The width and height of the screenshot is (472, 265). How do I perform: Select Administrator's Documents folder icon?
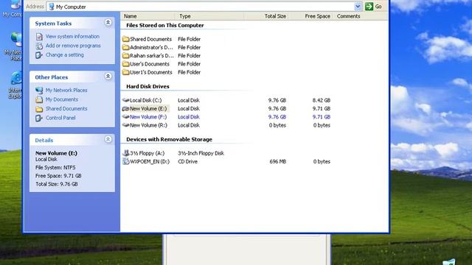click(x=125, y=47)
